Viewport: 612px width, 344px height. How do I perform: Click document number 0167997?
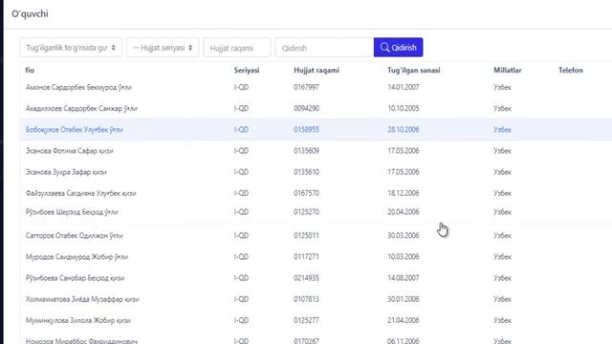click(x=306, y=87)
